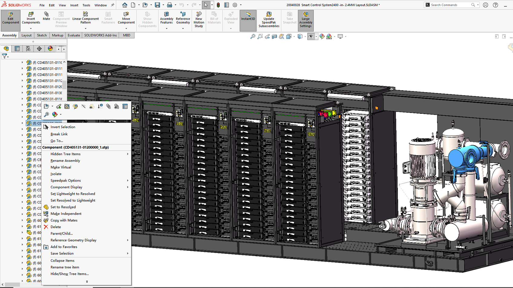Image resolution: width=513 pixels, height=288 pixels.
Task: Open the Options gear dropdown arrow
Action: click(241, 5)
